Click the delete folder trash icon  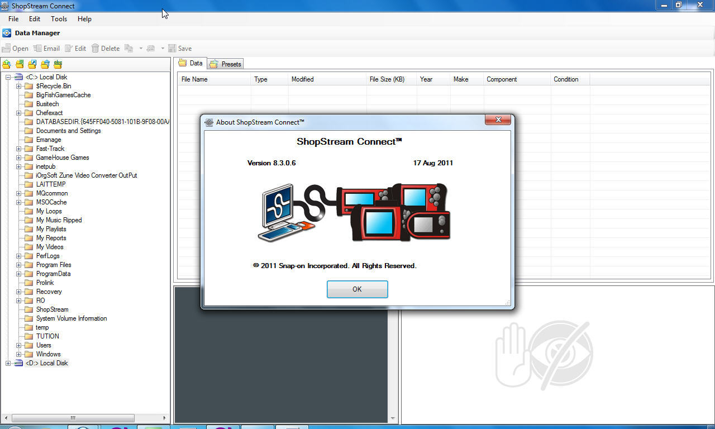(x=45, y=64)
